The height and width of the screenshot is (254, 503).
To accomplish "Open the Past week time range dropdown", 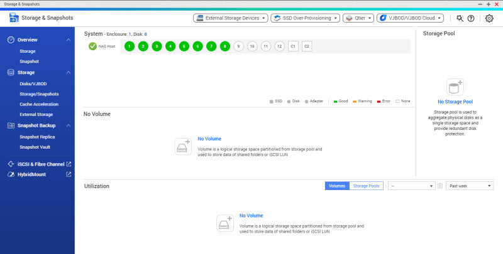I will point(470,186).
